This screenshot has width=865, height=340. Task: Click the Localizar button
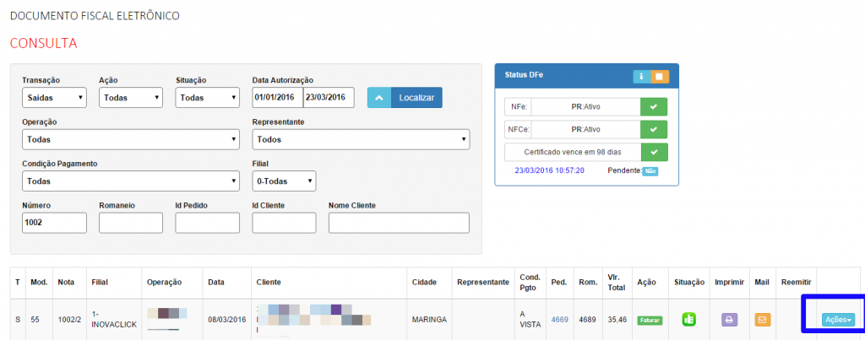416,98
